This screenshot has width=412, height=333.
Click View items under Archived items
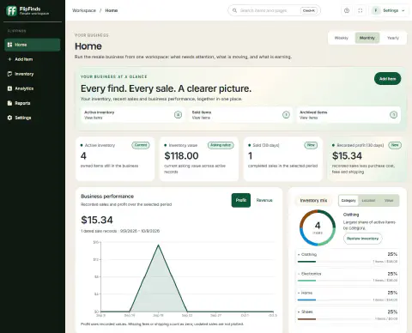[308, 118]
